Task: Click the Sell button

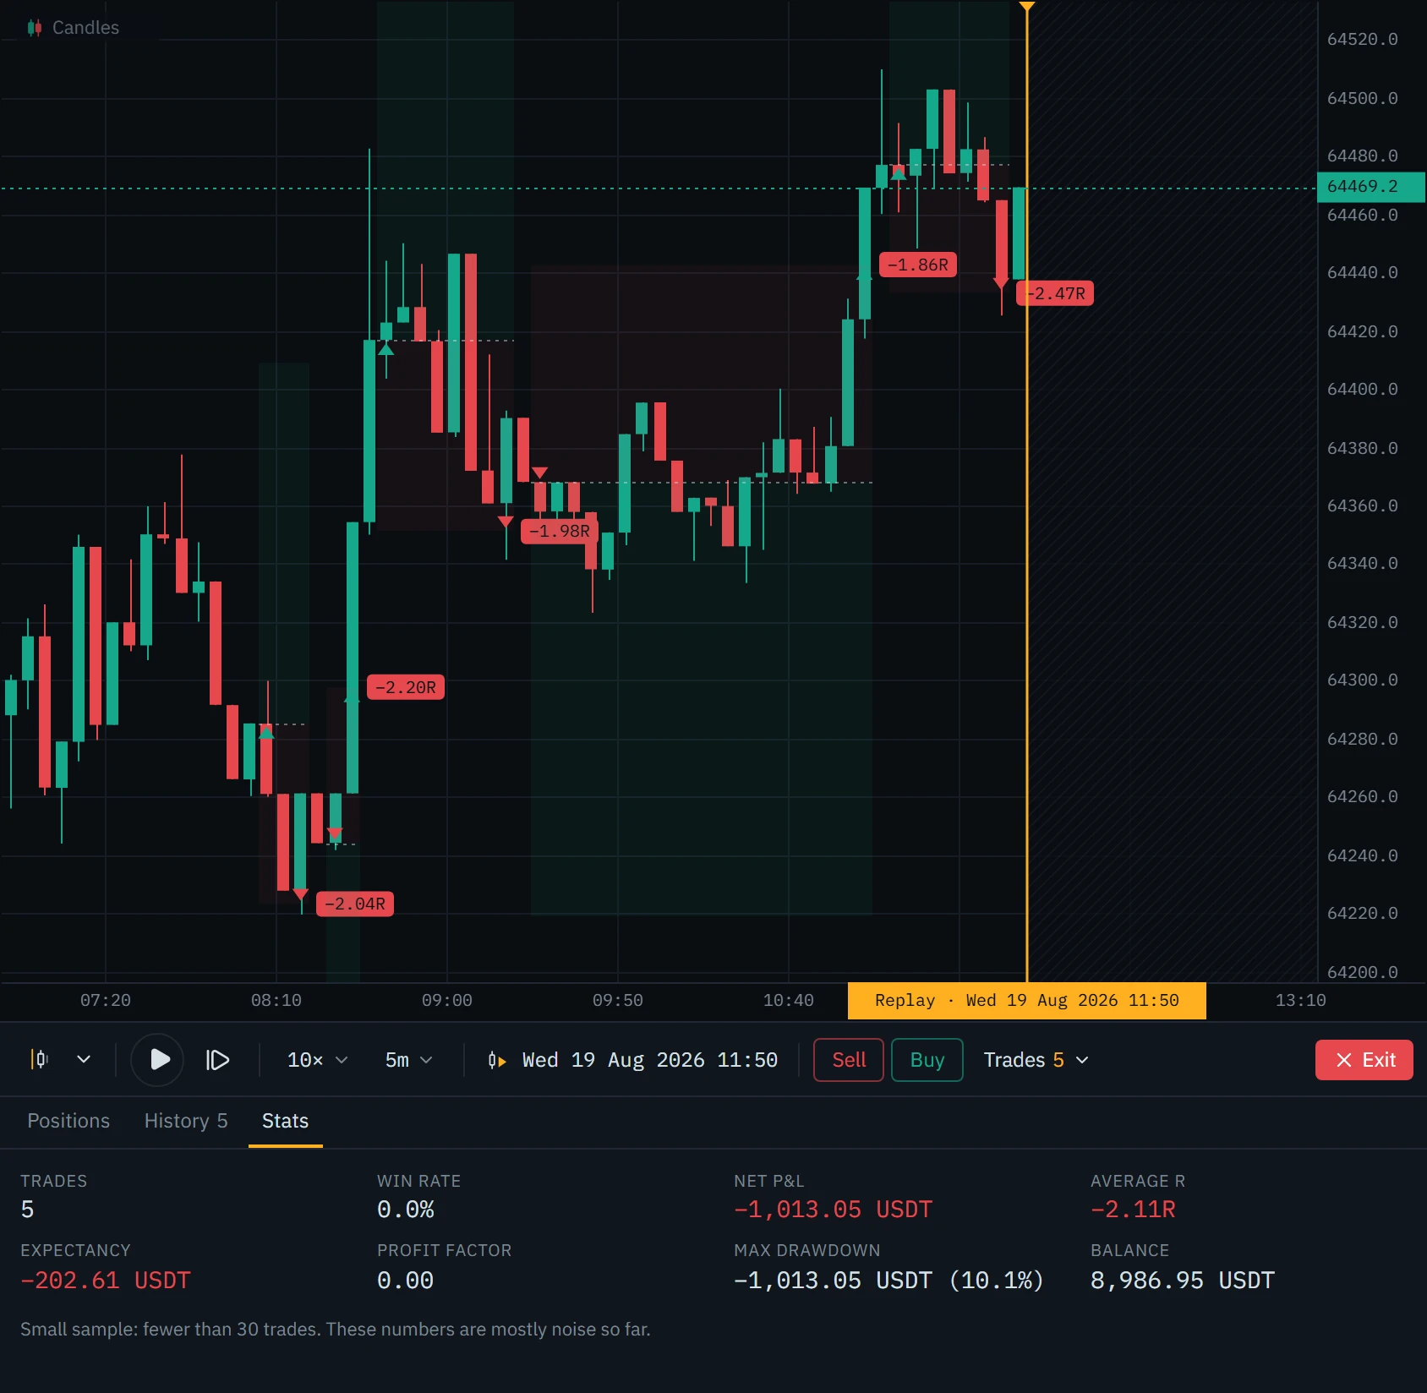Action: coord(849,1060)
